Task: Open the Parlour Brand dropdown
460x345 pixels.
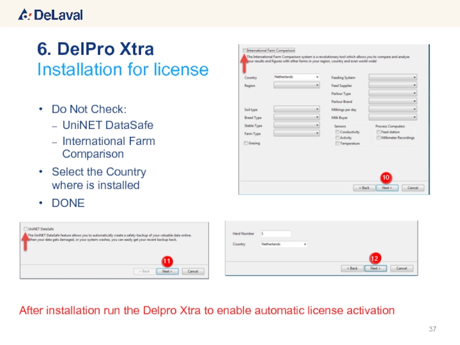Action: [393, 101]
